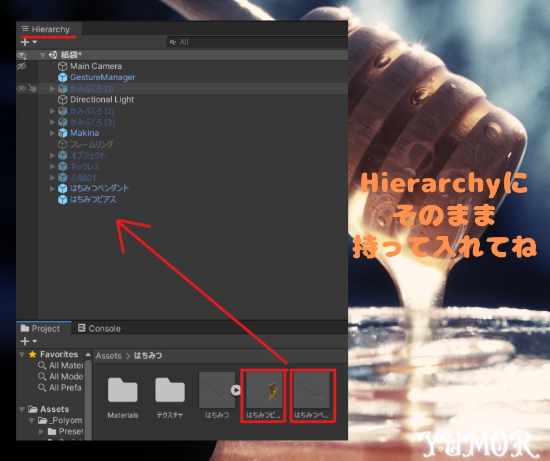Click the model prefab icon of Makina
550x461 pixels.
[x=63, y=133]
